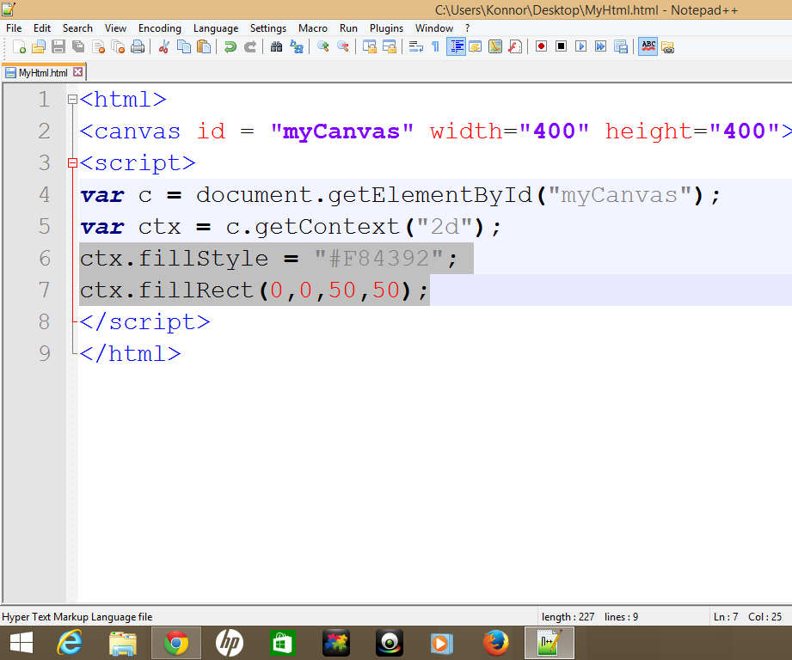
Task: Start macro recording with the record icon
Action: pyautogui.click(x=542, y=46)
